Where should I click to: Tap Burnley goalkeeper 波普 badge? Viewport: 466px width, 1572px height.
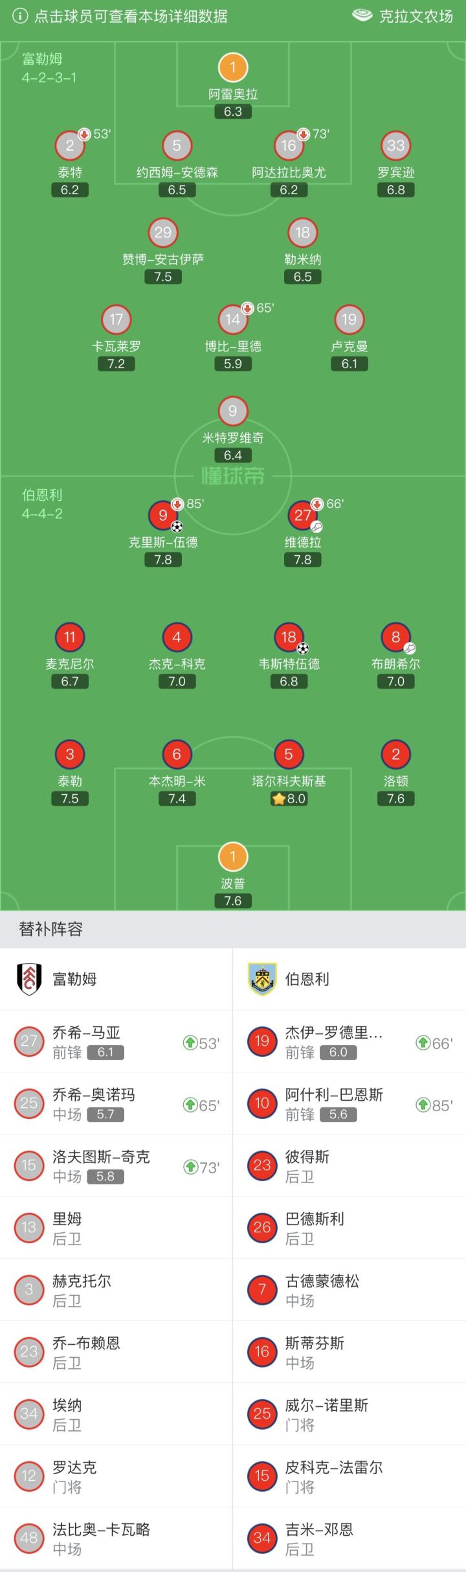pyautogui.click(x=233, y=857)
